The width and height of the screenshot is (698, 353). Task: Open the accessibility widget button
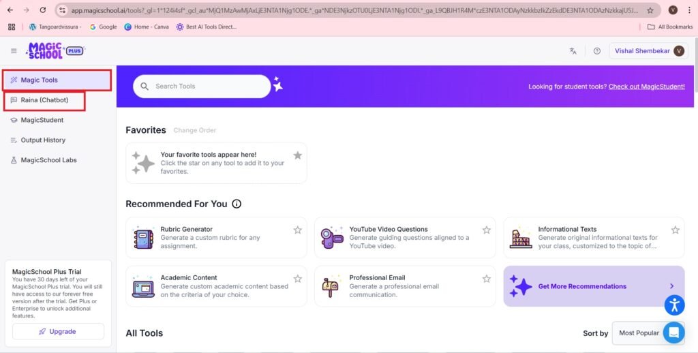tap(674, 305)
